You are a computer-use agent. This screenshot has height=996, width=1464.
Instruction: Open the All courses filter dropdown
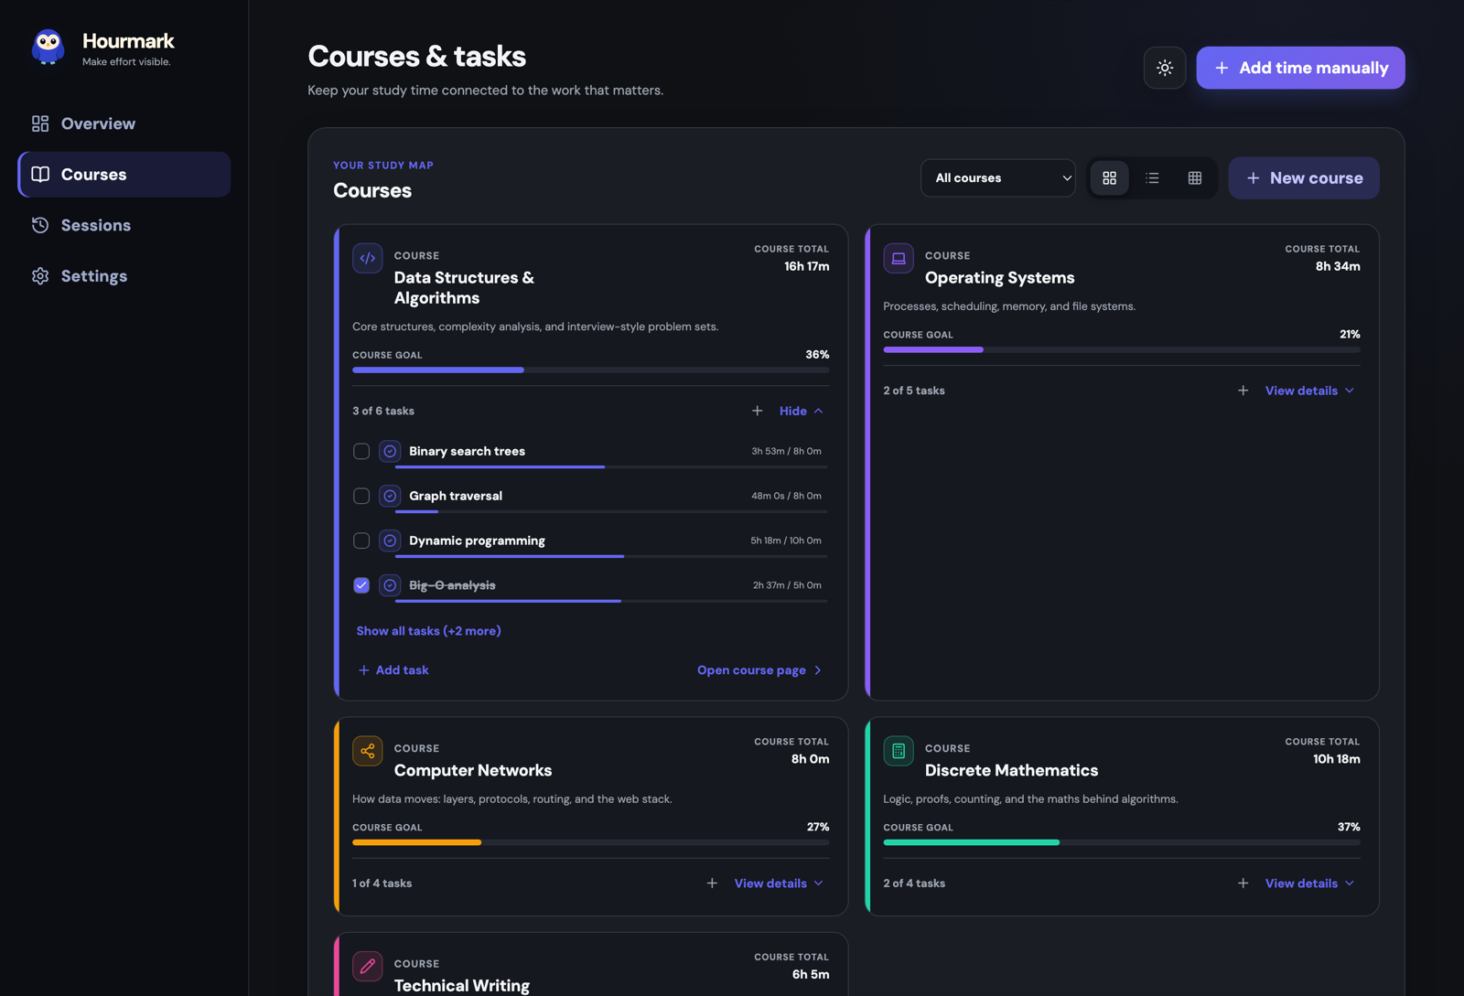pos(998,178)
